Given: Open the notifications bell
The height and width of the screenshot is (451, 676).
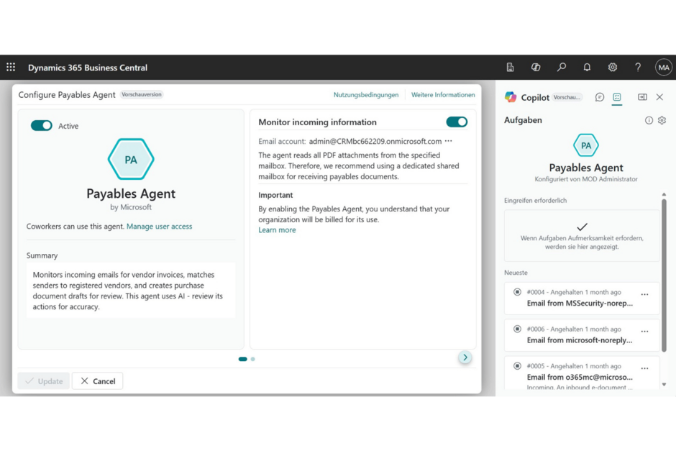Looking at the screenshot, I should [x=587, y=68].
